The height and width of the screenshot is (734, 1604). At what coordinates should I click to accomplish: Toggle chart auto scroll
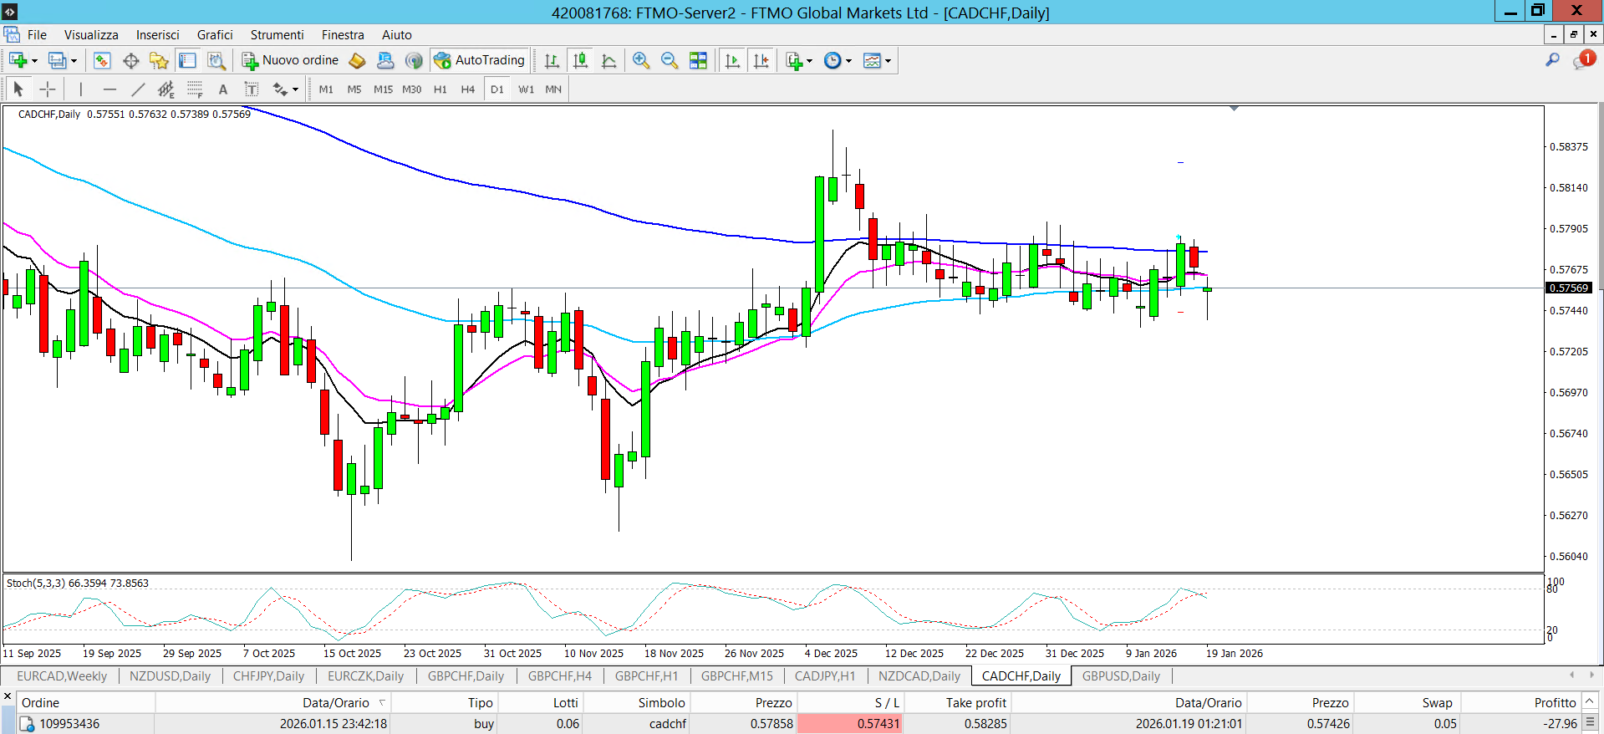[x=732, y=60]
